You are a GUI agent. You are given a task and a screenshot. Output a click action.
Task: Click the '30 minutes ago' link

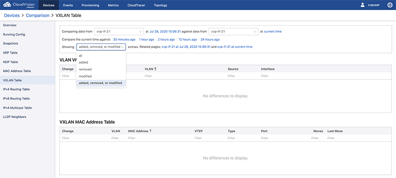(124, 39)
